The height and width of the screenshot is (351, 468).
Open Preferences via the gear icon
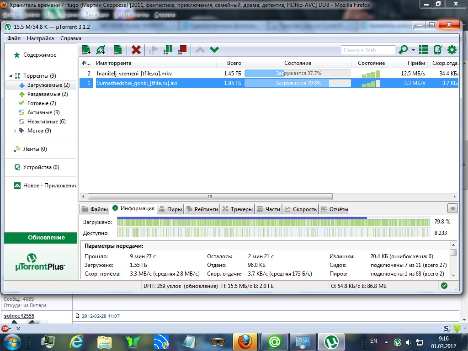coord(452,50)
